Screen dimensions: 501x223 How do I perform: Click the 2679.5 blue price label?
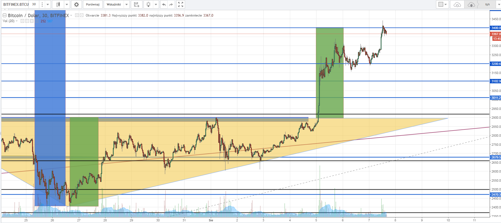click(495, 157)
